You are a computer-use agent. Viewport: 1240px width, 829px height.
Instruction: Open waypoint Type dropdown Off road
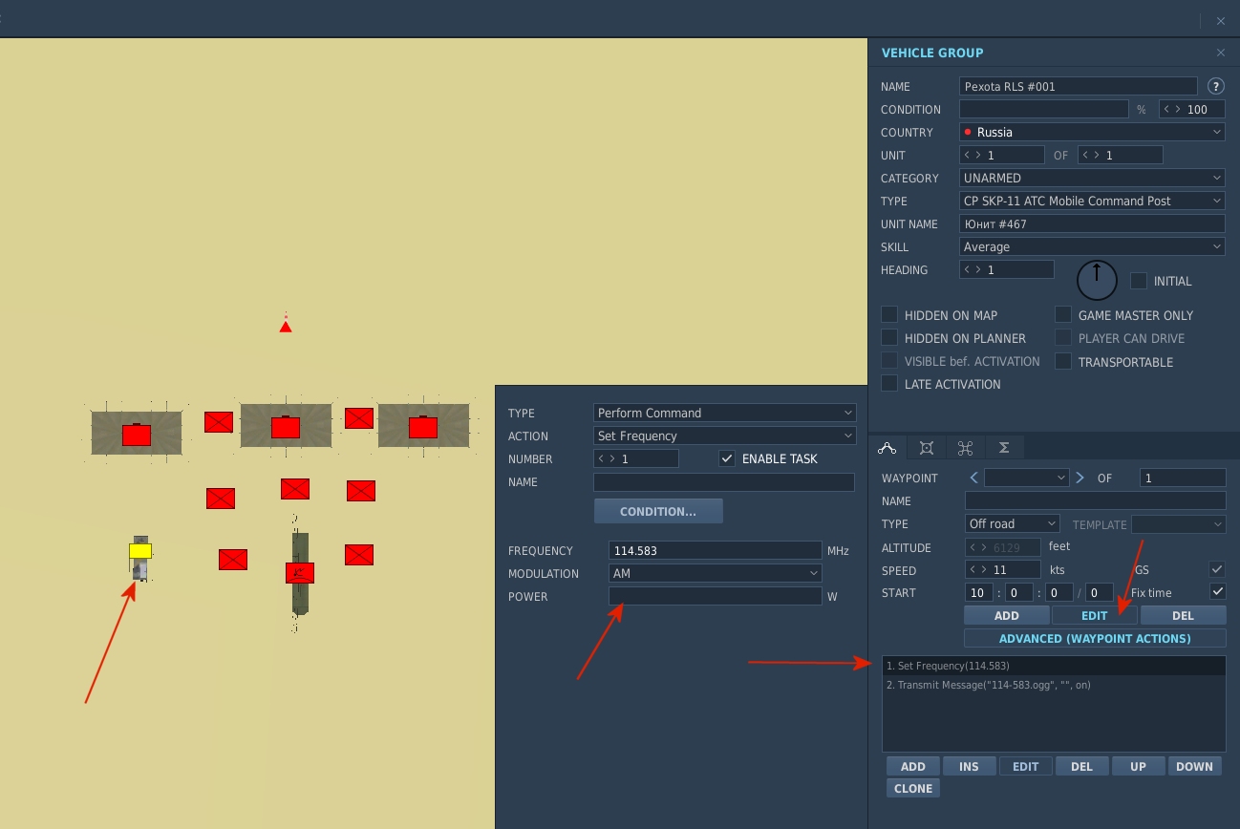point(1013,523)
